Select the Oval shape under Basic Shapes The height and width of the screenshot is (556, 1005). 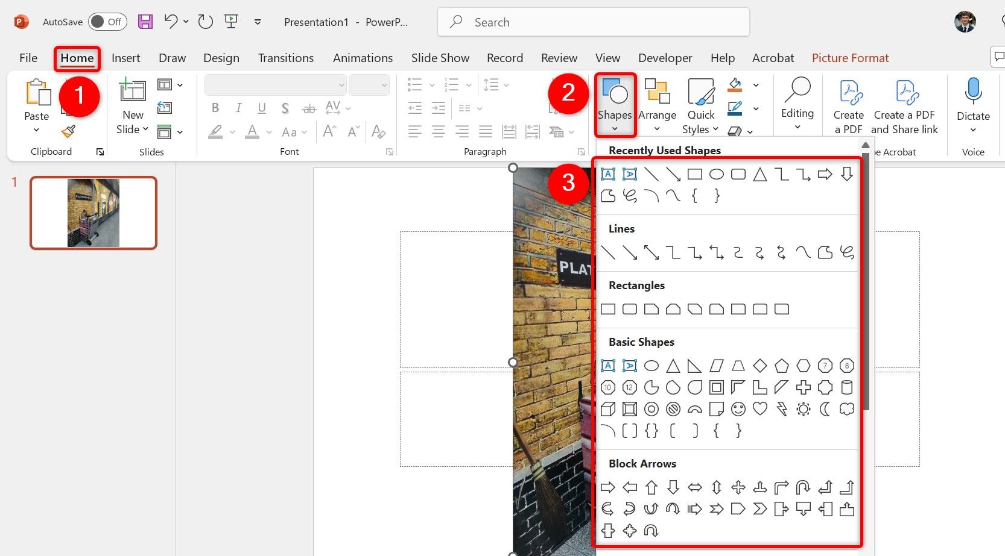(652, 366)
